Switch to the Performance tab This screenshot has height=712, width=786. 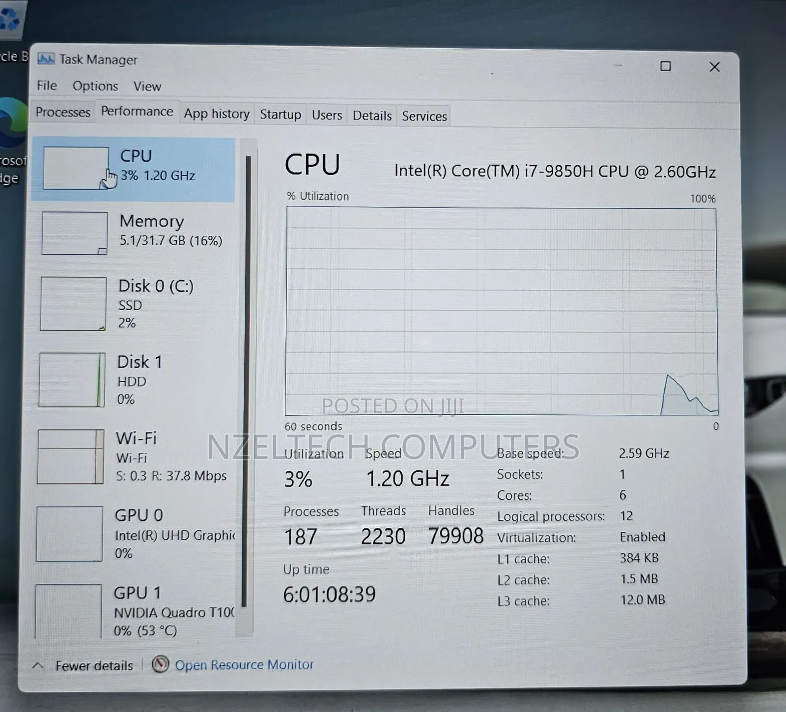[x=137, y=112]
